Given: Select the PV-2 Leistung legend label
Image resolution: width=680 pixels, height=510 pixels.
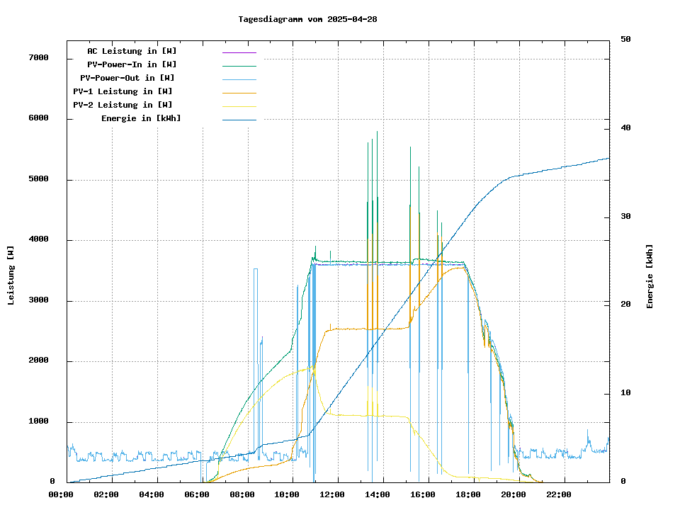Looking at the screenshot, I should 123,105.
